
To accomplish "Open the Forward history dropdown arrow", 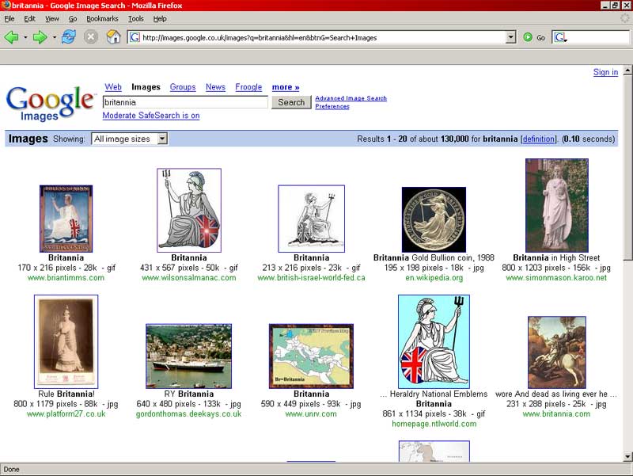I will click(54, 37).
